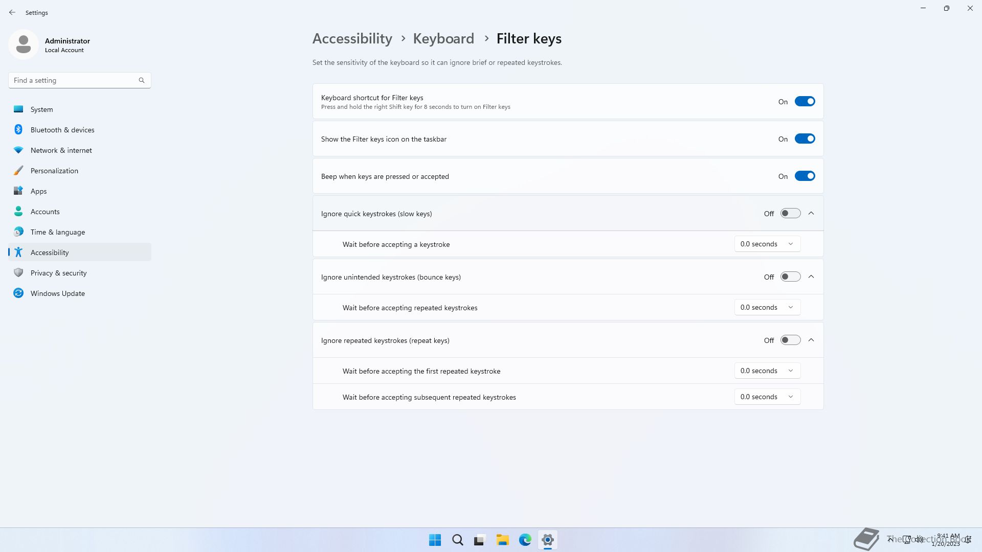Go to Privacy & security
Viewport: 982px width, 552px height.
click(58, 273)
